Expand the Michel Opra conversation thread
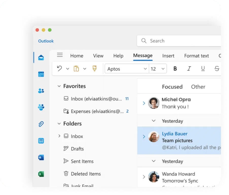 pos(144,103)
